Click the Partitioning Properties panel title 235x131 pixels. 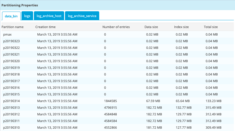(x=20, y=5)
